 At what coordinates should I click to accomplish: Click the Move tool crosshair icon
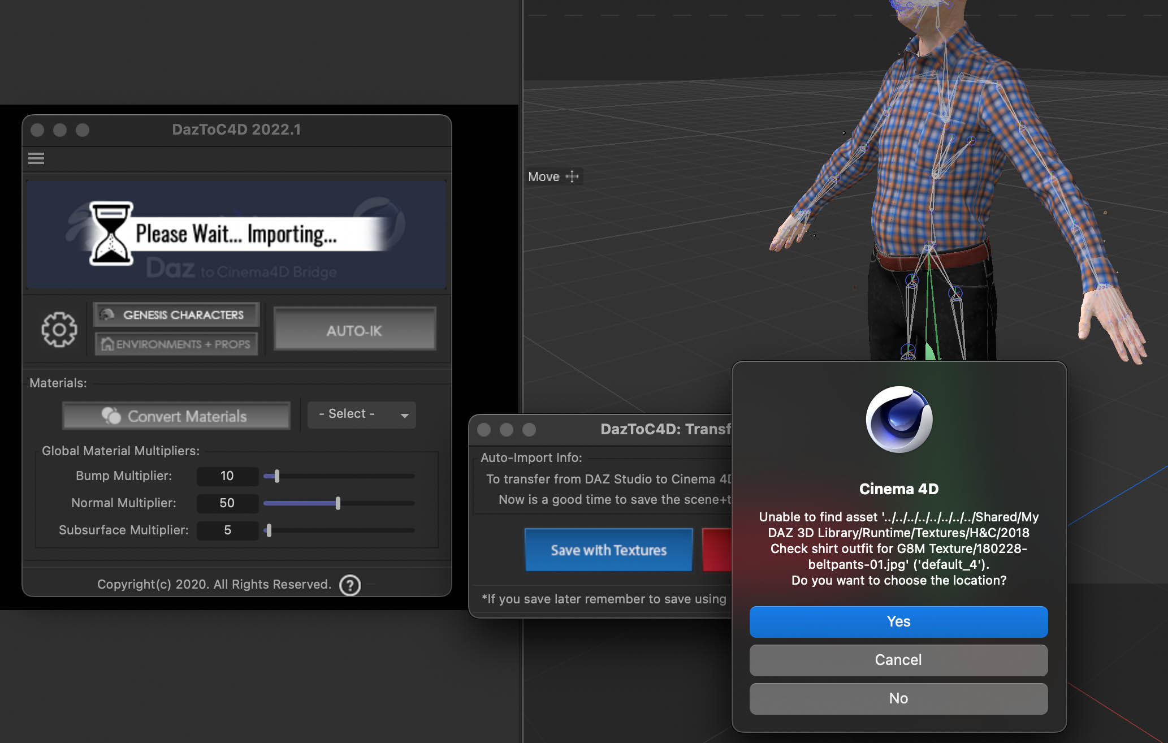[x=572, y=176]
